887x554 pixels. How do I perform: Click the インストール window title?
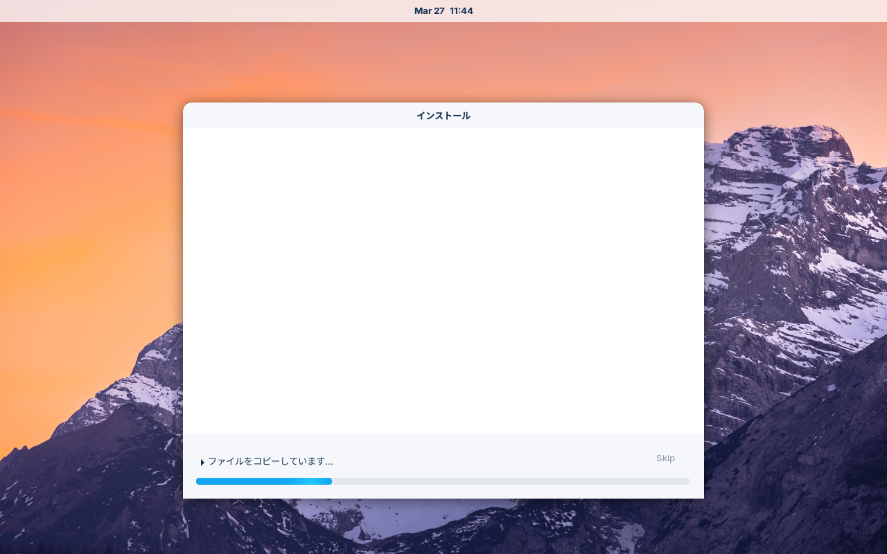point(443,116)
